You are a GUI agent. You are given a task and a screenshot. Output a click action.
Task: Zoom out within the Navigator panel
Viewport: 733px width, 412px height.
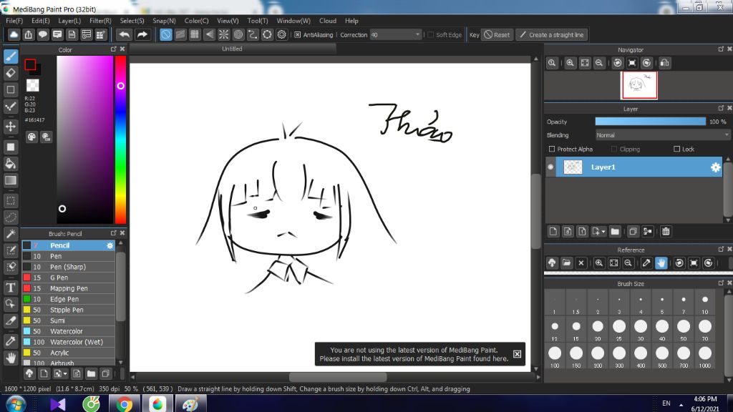point(599,63)
